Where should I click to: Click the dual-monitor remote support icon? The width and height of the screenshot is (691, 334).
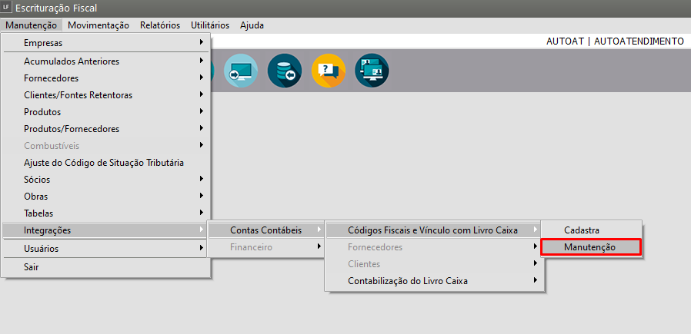(372, 71)
